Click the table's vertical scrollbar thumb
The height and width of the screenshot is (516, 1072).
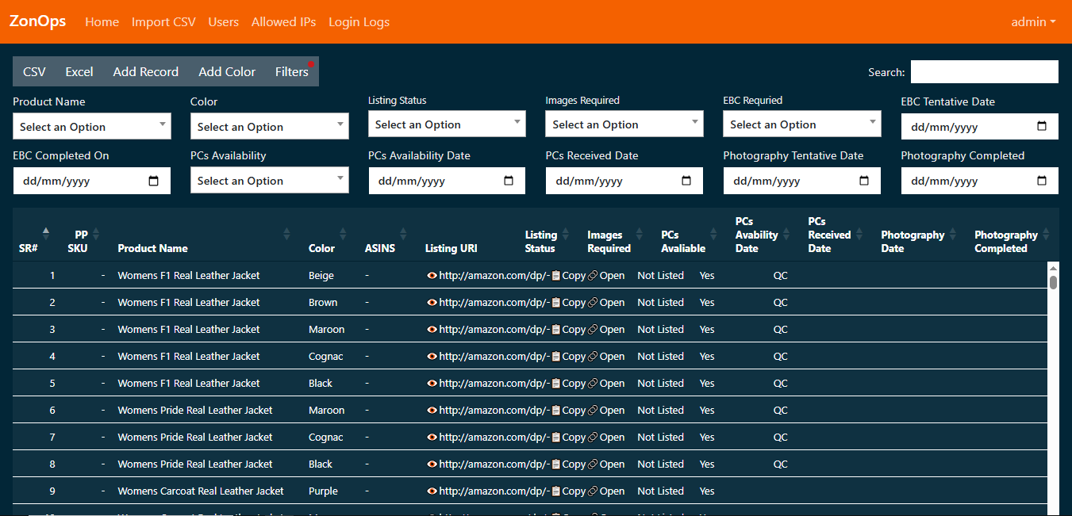pyautogui.click(x=1053, y=282)
